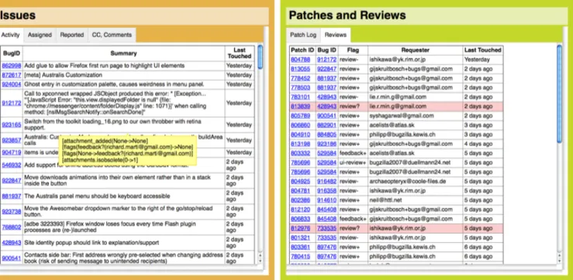
Task: Open bug 882901 in Patches table
Action: [x=326, y=125]
